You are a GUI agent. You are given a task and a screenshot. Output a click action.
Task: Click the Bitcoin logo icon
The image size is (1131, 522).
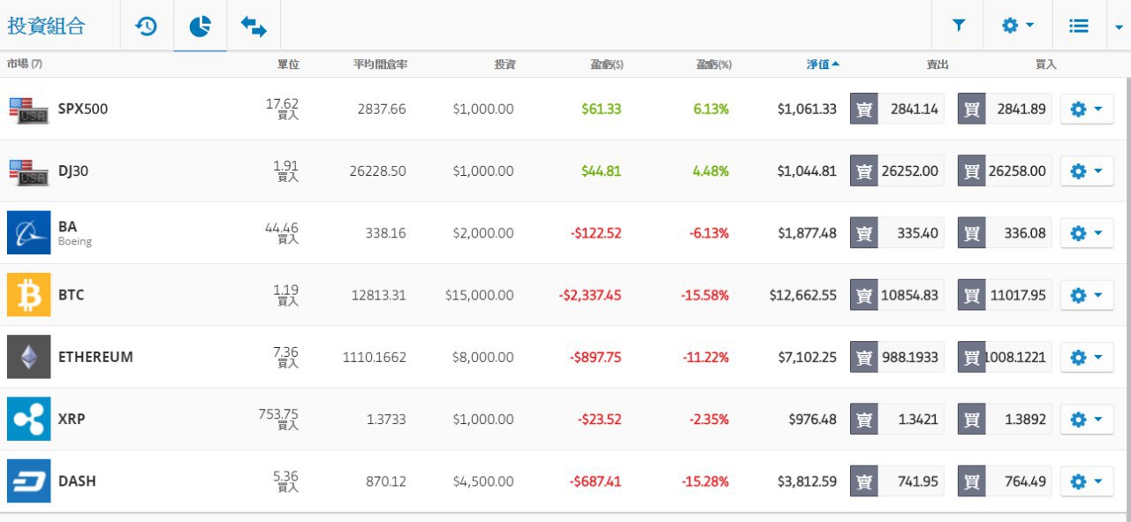(28, 295)
